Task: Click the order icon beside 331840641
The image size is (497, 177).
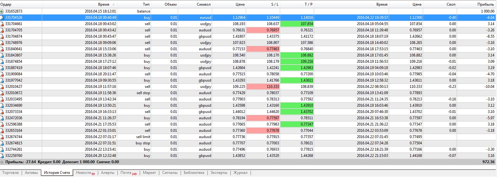Action: (x=2, y=49)
